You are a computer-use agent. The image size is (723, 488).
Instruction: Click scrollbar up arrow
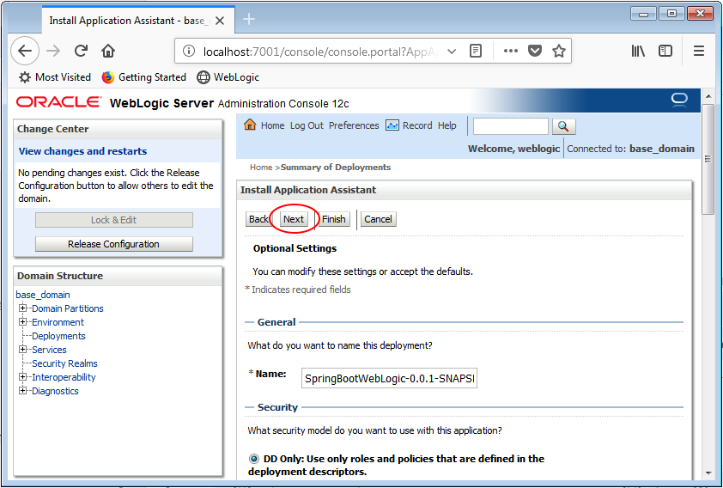coord(708,96)
